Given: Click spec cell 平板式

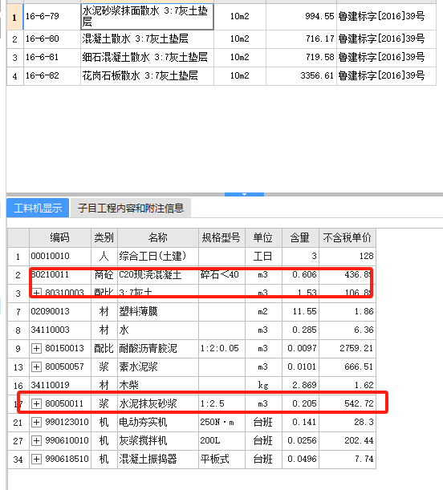Looking at the screenshot, I should [x=221, y=460].
